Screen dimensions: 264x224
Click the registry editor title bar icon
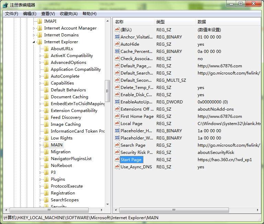pyautogui.click(x=5, y=5)
